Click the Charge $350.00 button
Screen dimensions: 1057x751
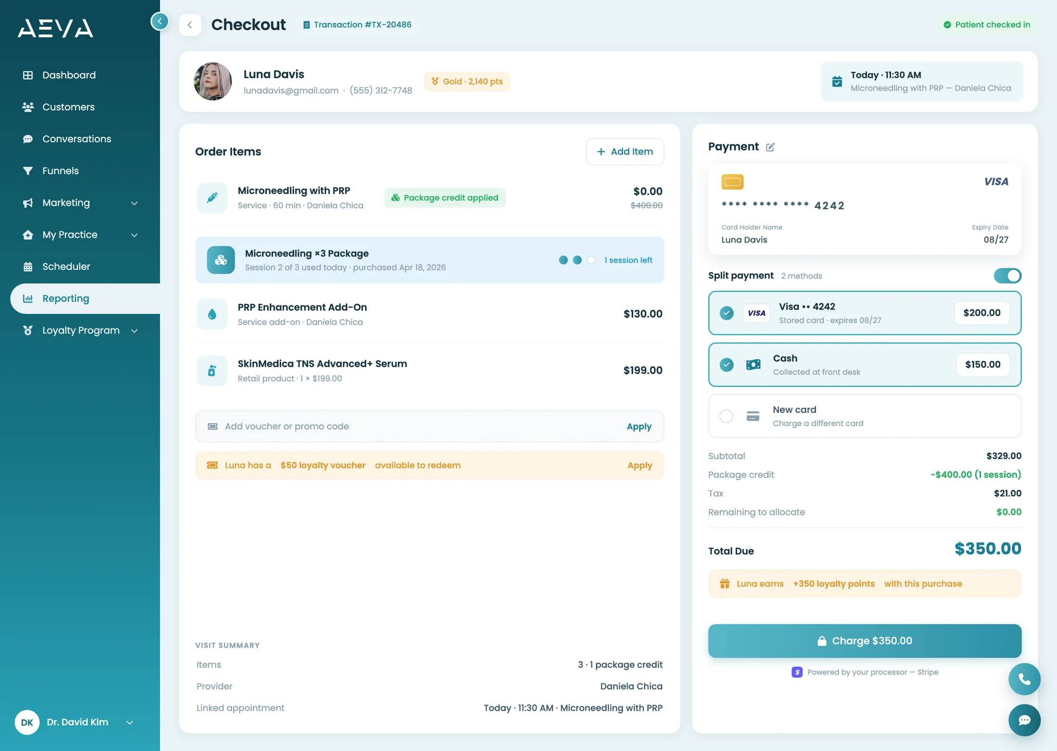864,641
